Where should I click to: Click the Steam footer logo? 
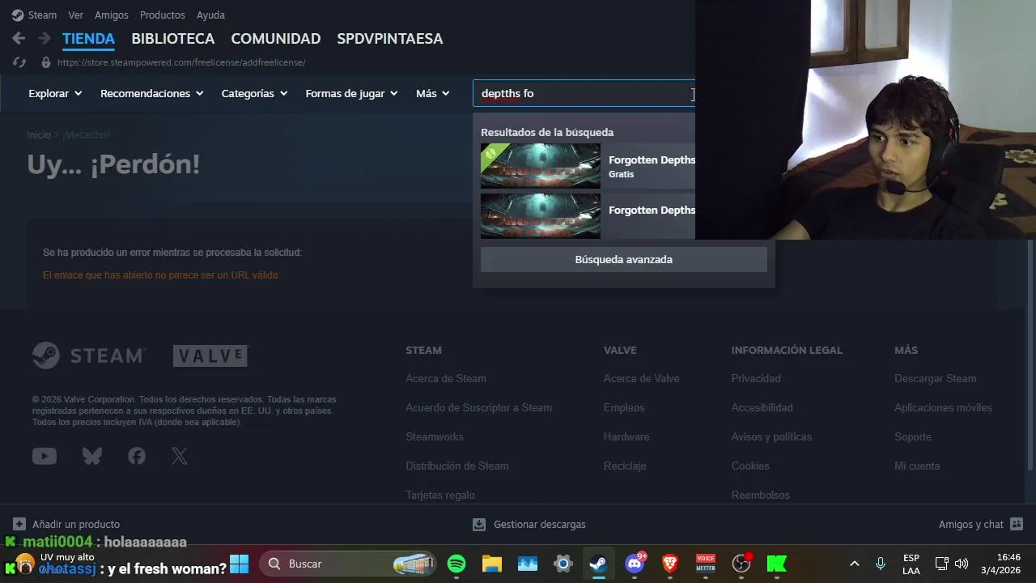coord(89,355)
